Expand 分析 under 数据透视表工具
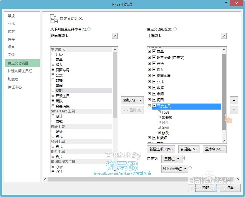This screenshot has width=245, height=197. 53,167
